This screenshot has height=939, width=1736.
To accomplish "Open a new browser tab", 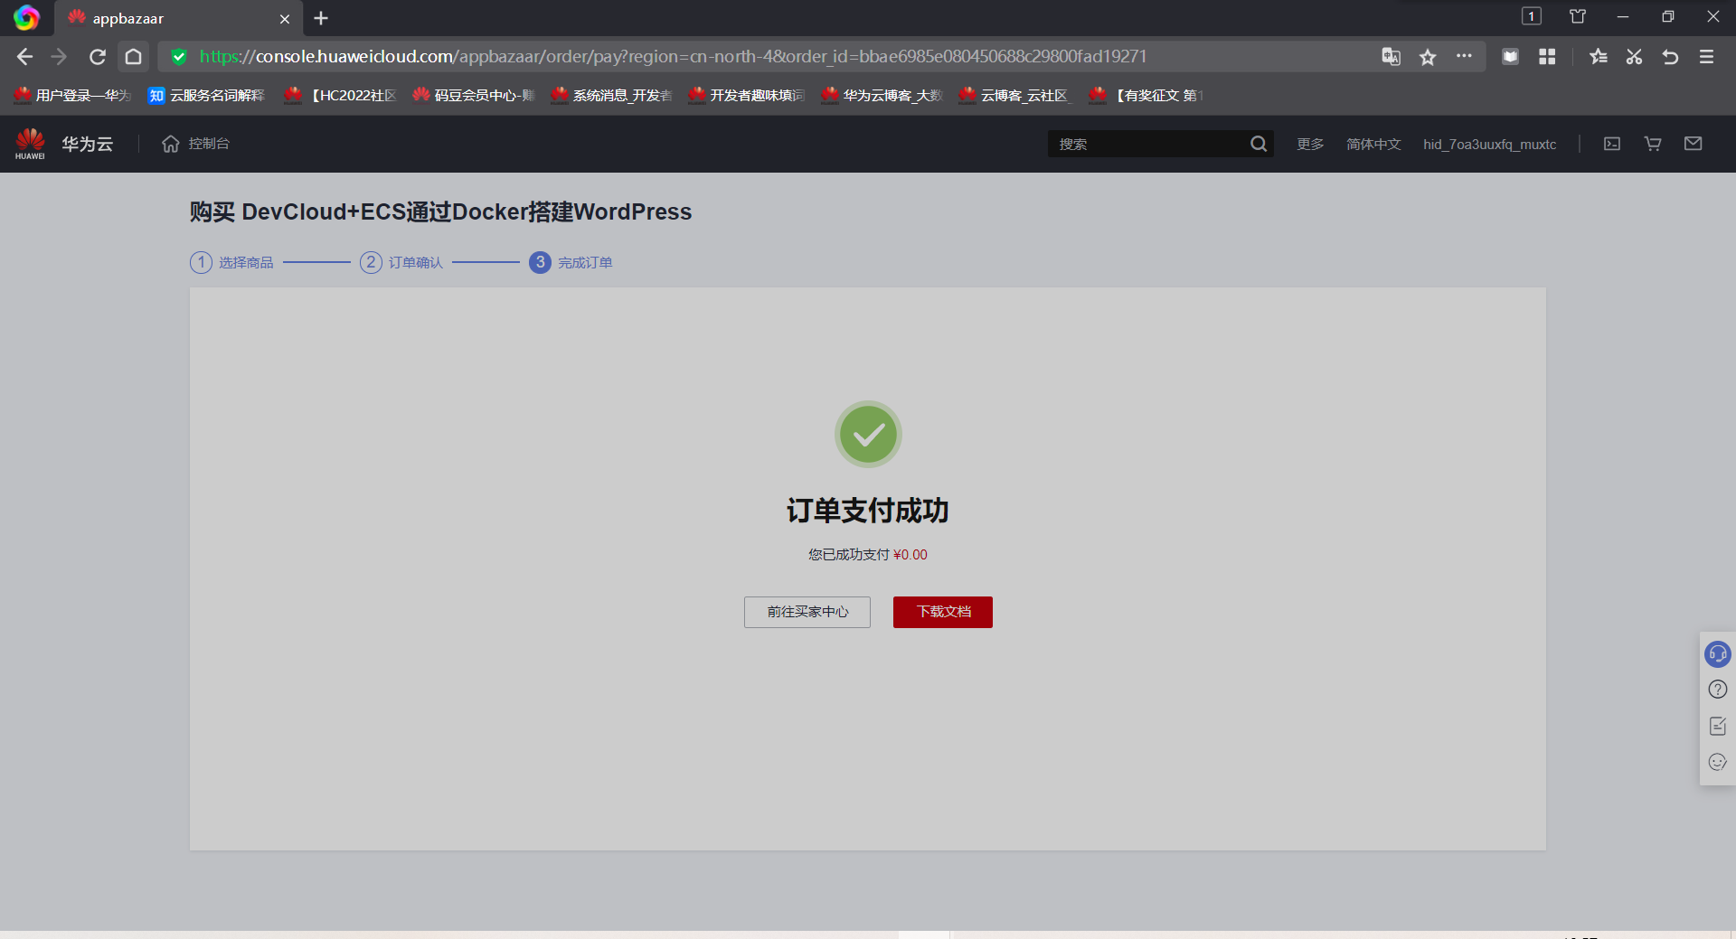I will (x=321, y=18).
